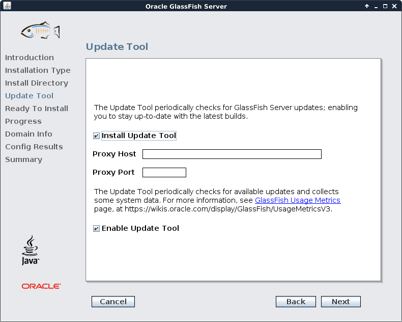402x322 pixels.
Task: Click the Oracle logo
Action: [x=41, y=286]
